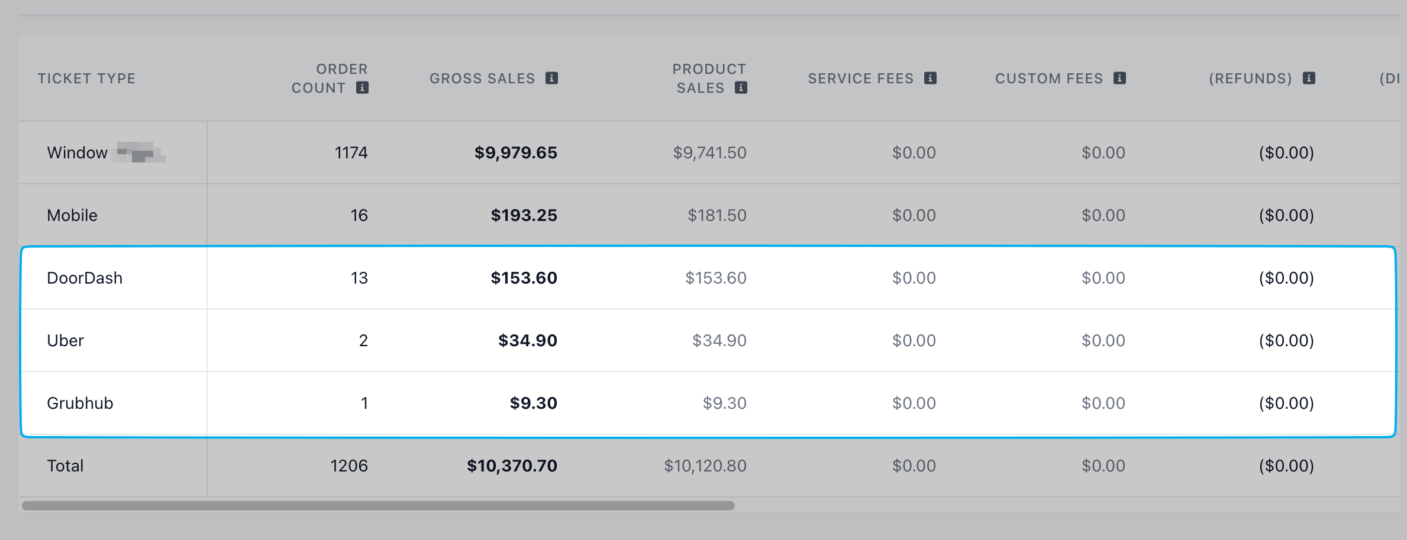This screenshot has height=540, width=1407.
Task: Click the Gross Sales column header
Action: pyautogui.click(x=482, y=79)
